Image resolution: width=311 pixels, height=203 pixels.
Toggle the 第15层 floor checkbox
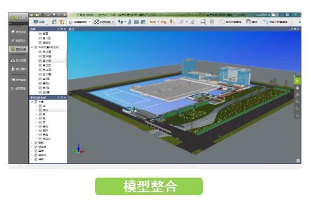point(40,52)
